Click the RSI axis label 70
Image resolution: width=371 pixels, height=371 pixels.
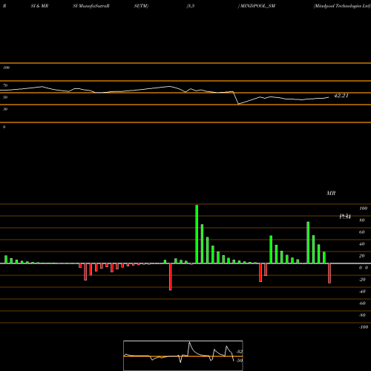[x=5, y=85]
